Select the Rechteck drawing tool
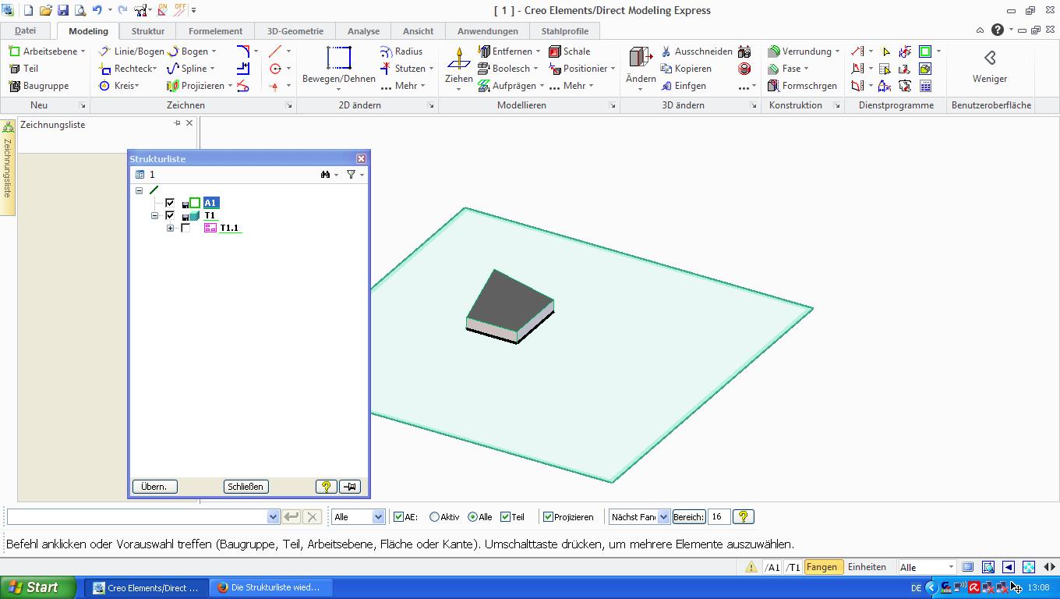 127,69
